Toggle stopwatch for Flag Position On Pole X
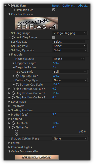Viewport: 94px width, 164px height. (13, 89)
